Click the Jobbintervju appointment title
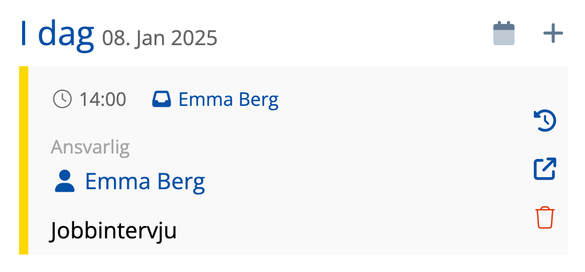This screenshot has width=585, height=272. point(113,231)
